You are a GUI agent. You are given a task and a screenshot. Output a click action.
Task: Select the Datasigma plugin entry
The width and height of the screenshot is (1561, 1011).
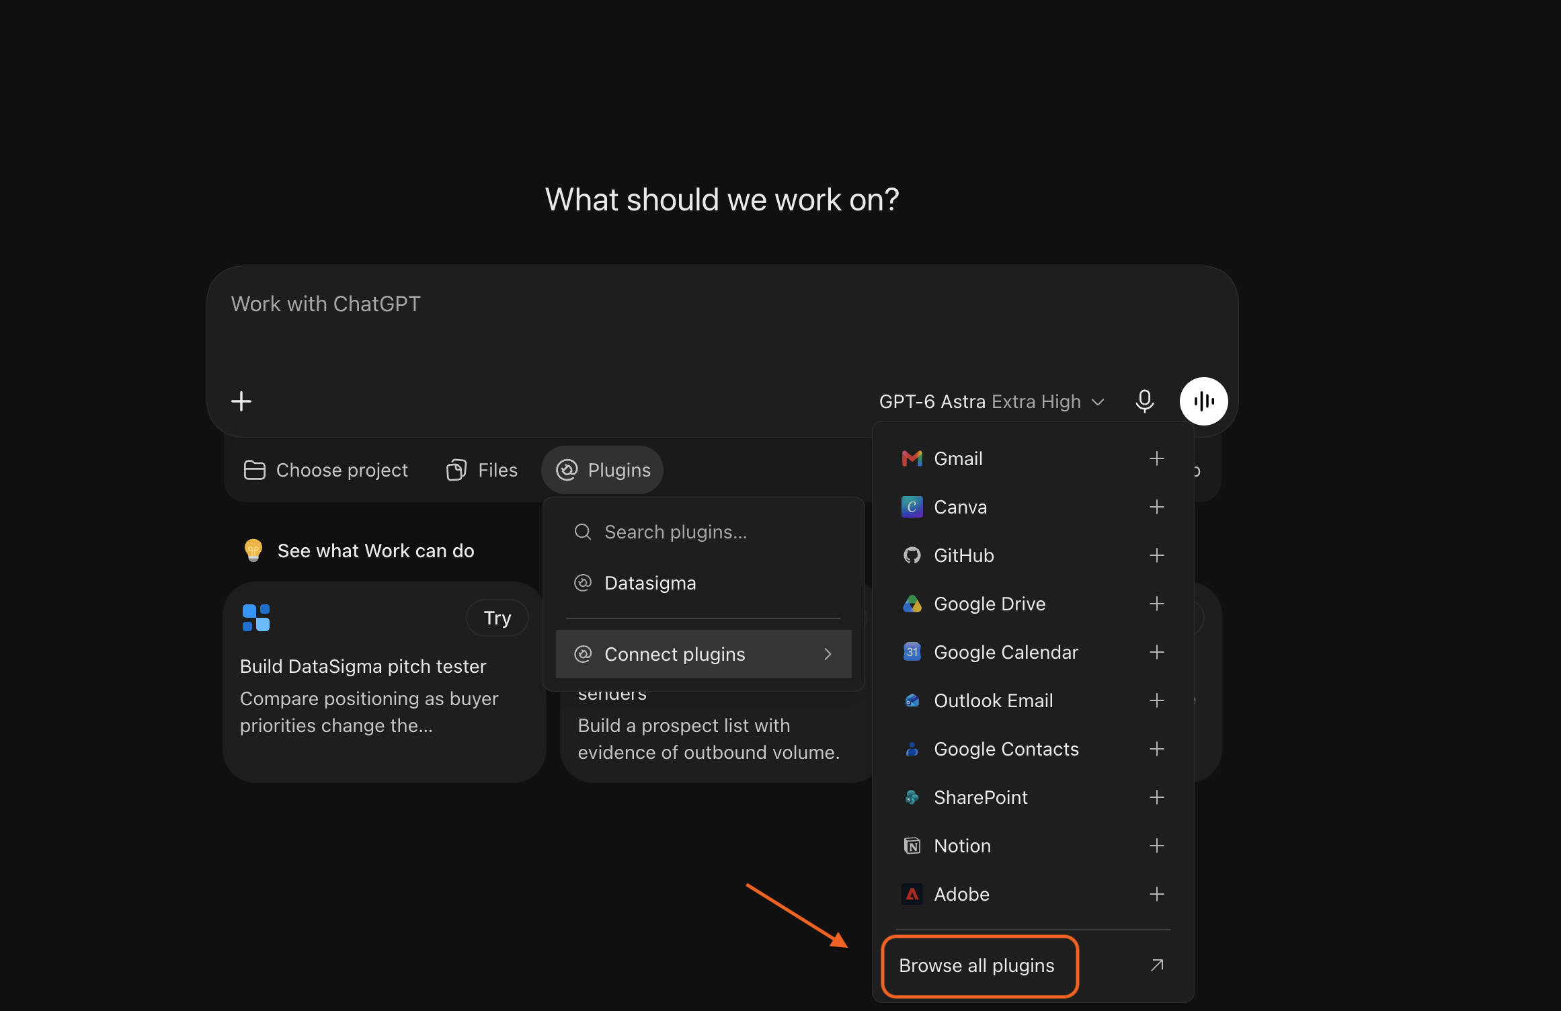tap(703, 583)
